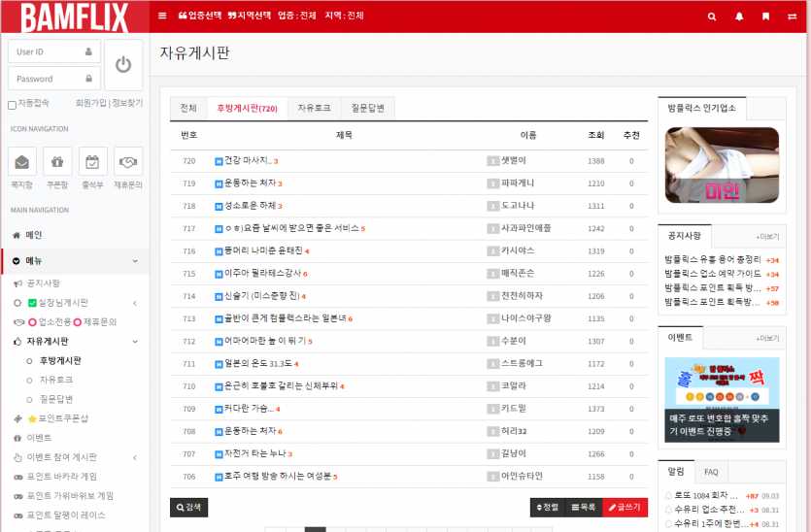Open post 717 about 좋은 서비스

291,228
